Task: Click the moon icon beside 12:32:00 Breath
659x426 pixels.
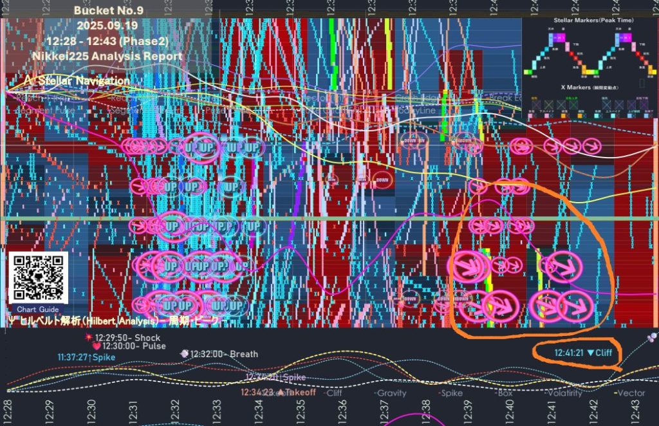Action: (x=185, y=353)
